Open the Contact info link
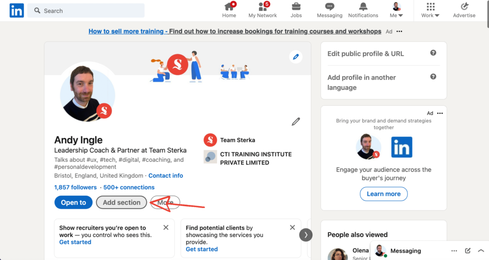This screenshot has width=489, height=260. tap(166, 176)
